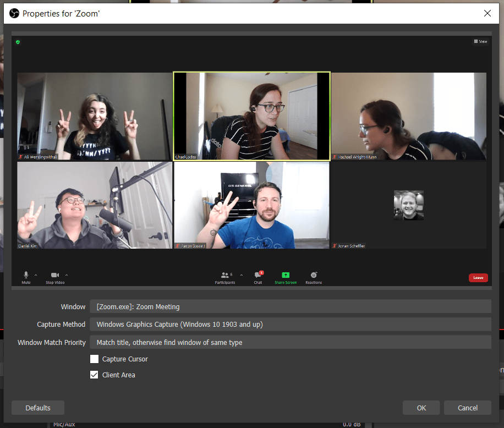Select the Rachael Wright-Munn video tile
The width and height of the screenshot is (504, 428).
click(x=408, y=116)
